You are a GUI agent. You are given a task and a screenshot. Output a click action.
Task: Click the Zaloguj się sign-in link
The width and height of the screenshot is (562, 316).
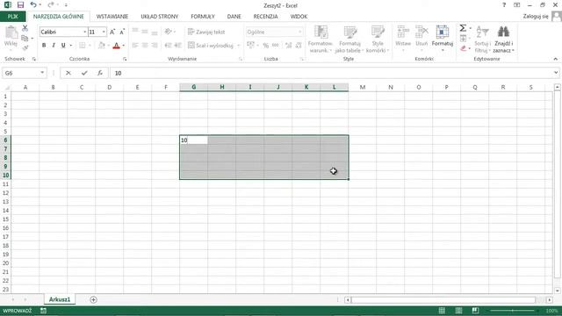(x=536, y=17)
